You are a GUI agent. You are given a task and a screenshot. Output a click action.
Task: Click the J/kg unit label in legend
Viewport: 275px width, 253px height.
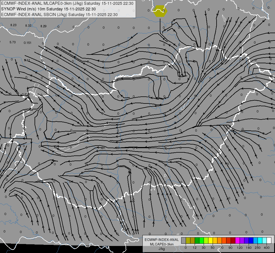click(162, 249)
